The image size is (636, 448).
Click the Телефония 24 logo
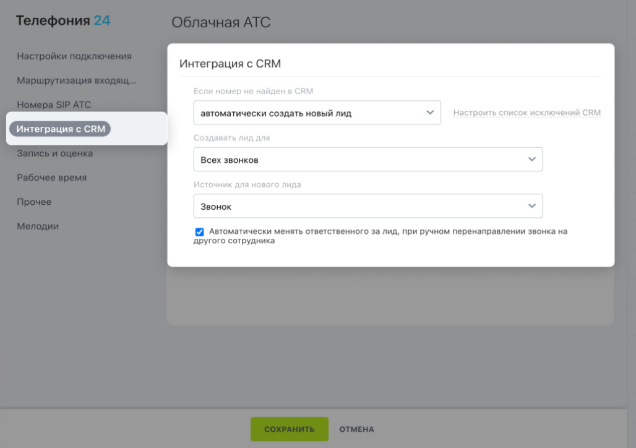click(x=63, y=20)
